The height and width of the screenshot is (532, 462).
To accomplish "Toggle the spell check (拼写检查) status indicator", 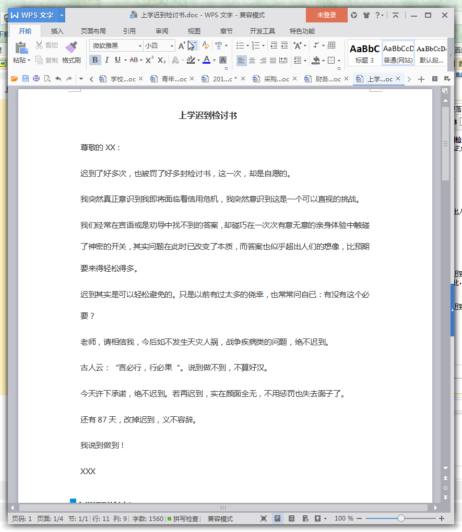I will pos(183,518).
